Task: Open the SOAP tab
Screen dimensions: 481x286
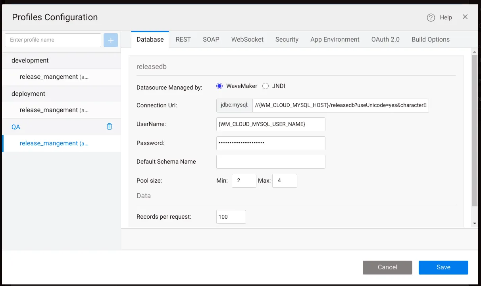Action: point(211,39)
